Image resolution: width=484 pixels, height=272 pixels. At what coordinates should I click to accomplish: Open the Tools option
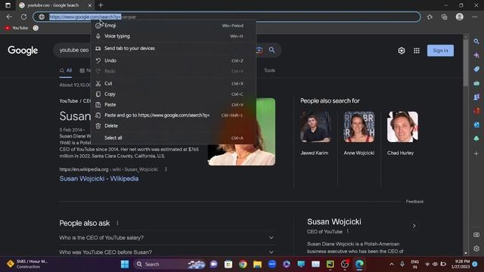pos(269,70)
